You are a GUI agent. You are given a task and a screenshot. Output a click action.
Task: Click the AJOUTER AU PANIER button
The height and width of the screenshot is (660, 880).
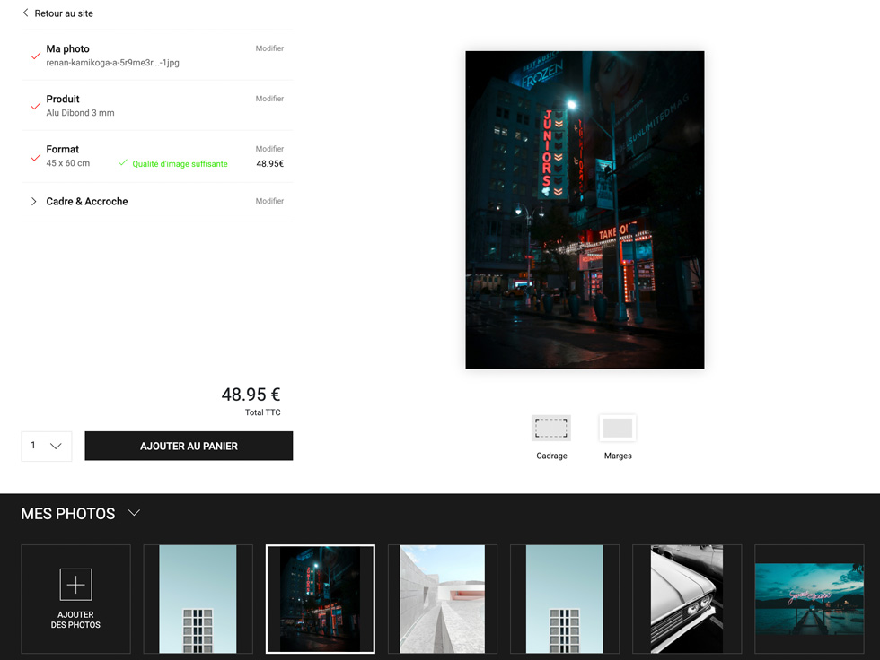[x=189, y=446]
